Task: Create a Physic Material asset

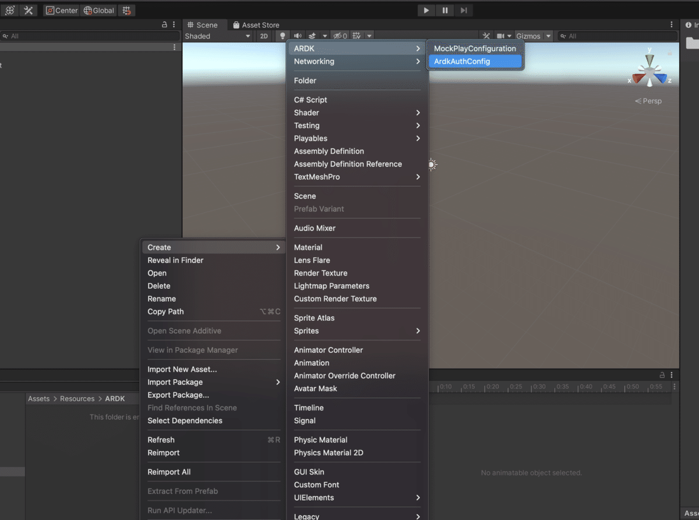Action: click(357, 440)
